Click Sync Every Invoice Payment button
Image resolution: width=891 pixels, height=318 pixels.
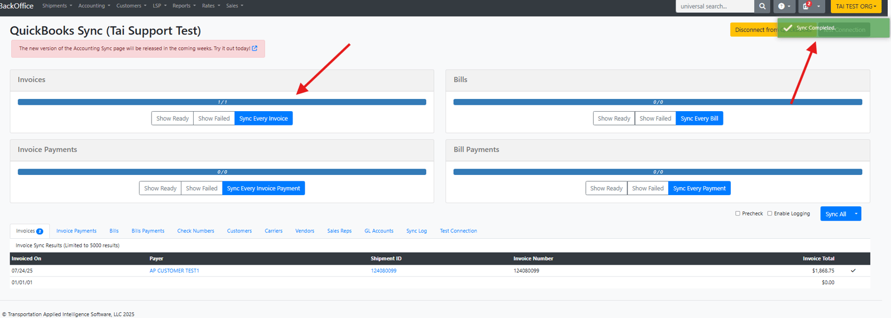263,188
